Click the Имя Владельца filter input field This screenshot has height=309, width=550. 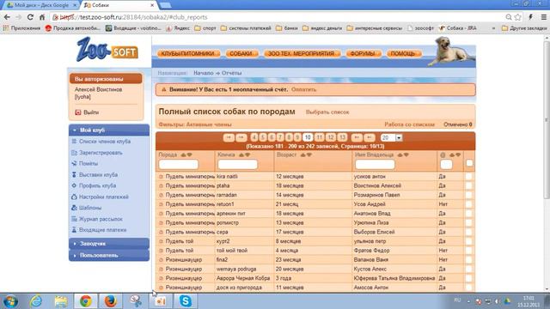click(x=375, y=164)
